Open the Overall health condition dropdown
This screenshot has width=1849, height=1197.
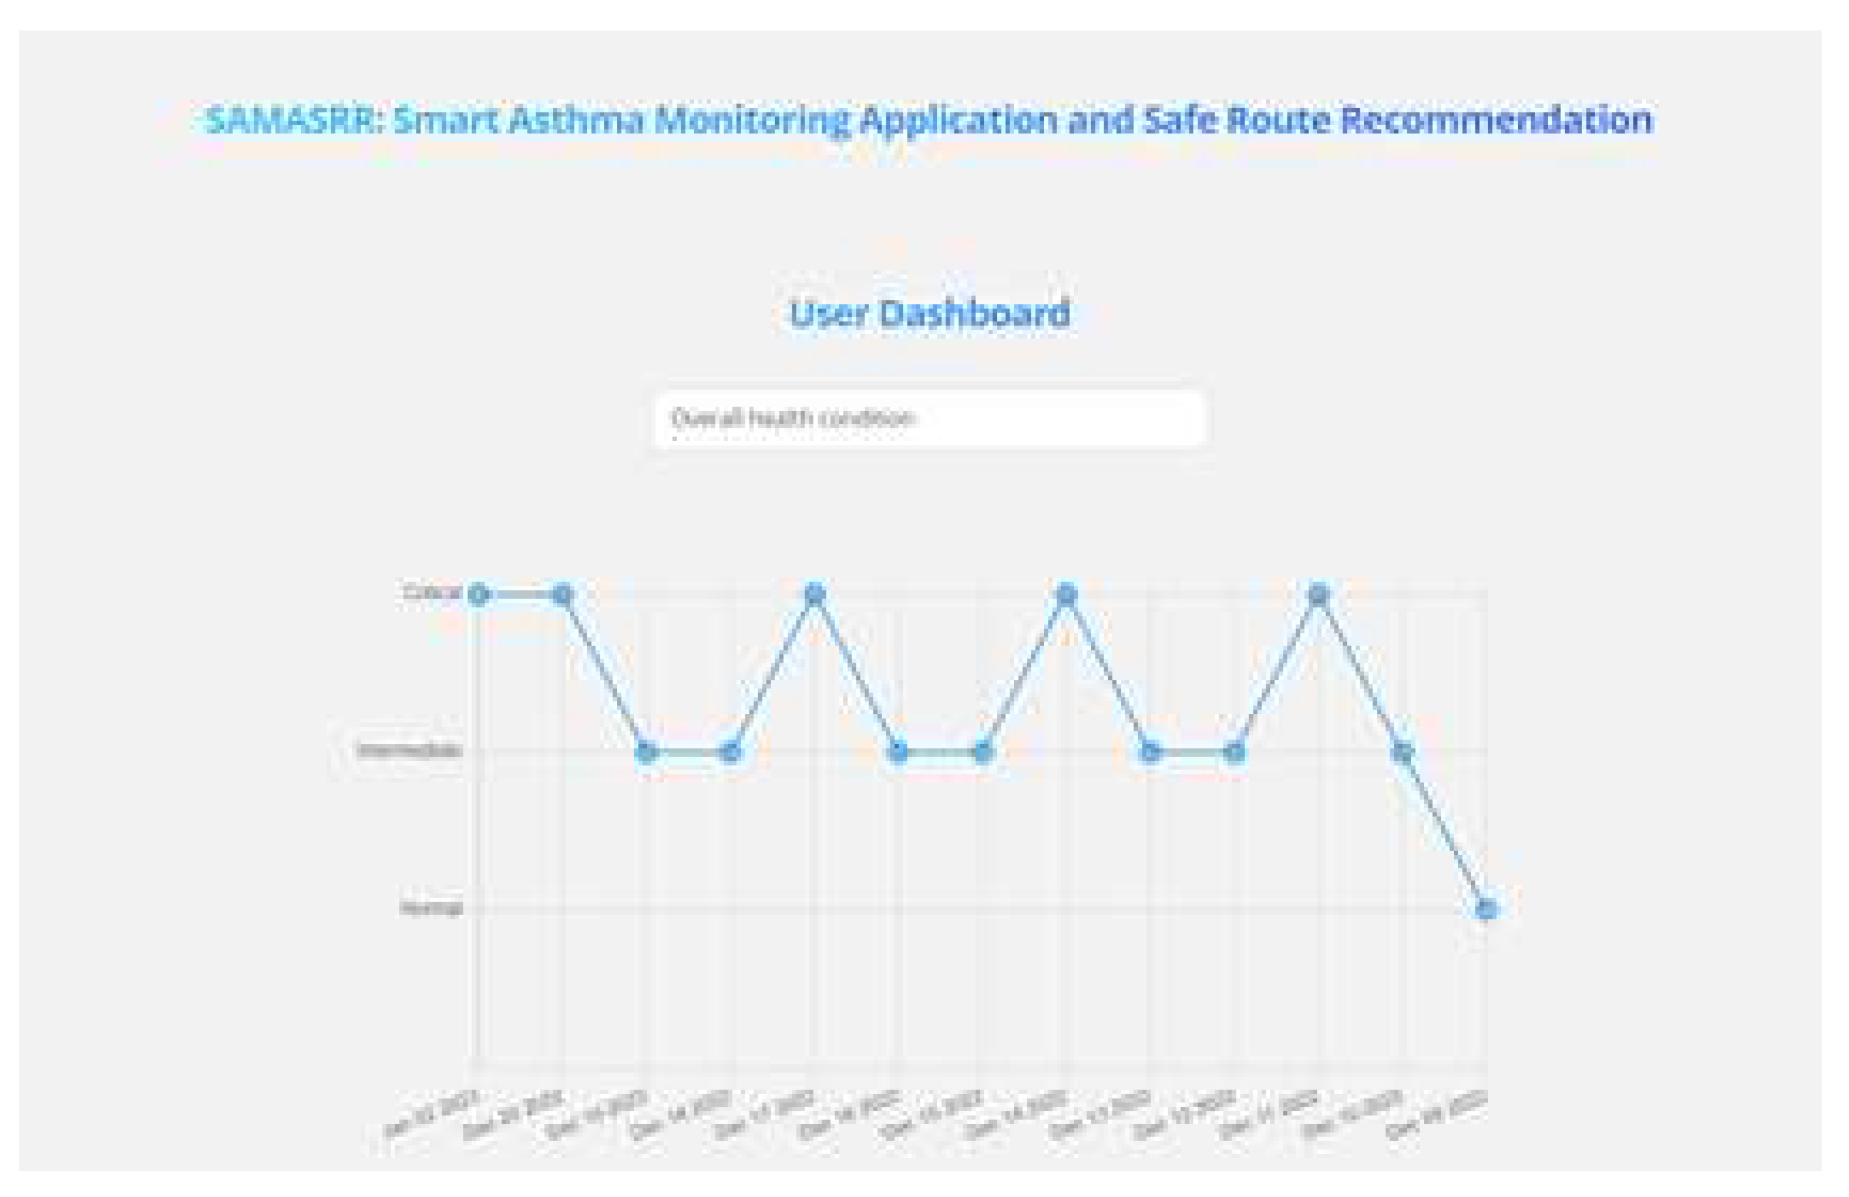929,419
